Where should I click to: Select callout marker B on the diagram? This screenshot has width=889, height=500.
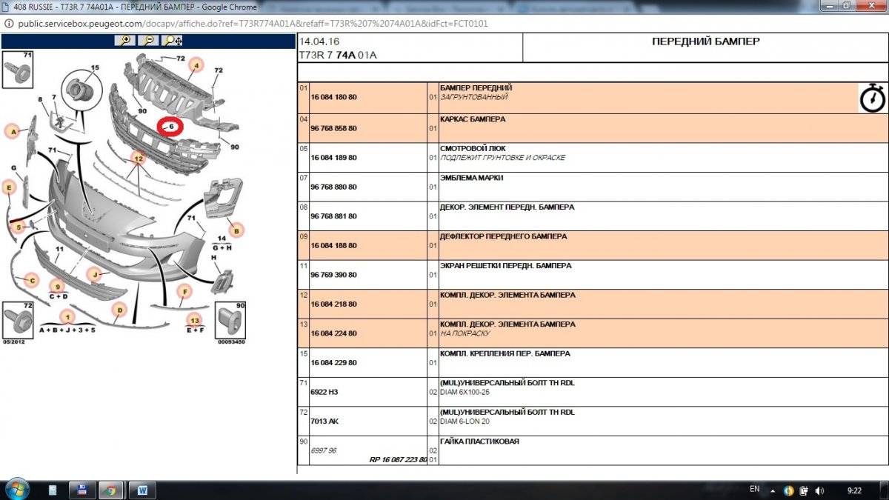236,230
